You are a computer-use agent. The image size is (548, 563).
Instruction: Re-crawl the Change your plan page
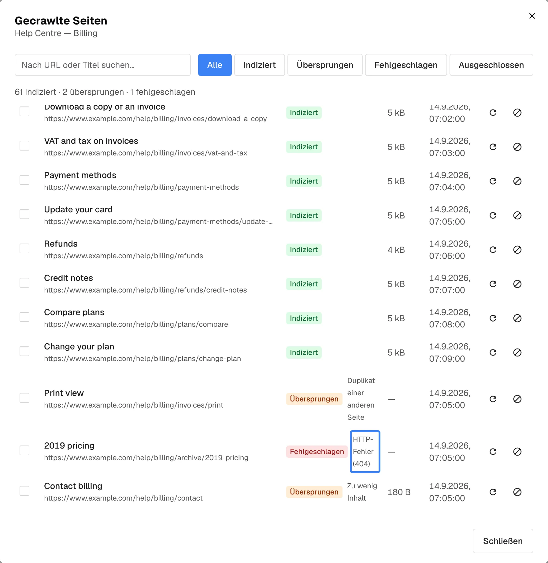point(493,352)
